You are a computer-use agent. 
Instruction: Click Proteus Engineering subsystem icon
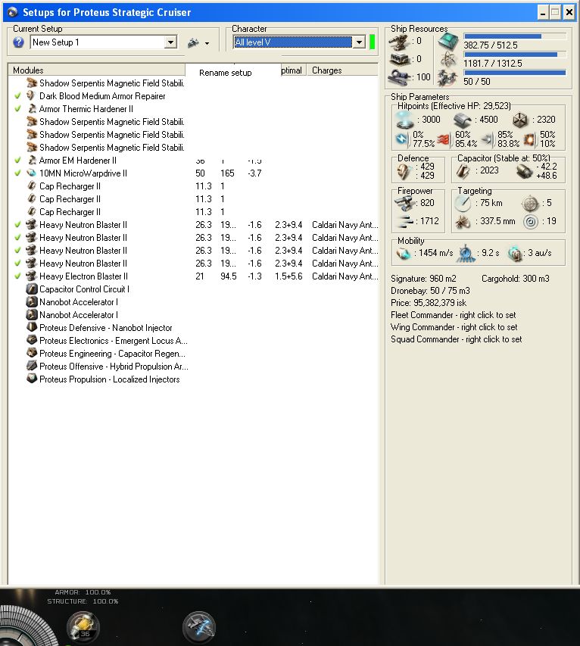[x=31, y=353]
